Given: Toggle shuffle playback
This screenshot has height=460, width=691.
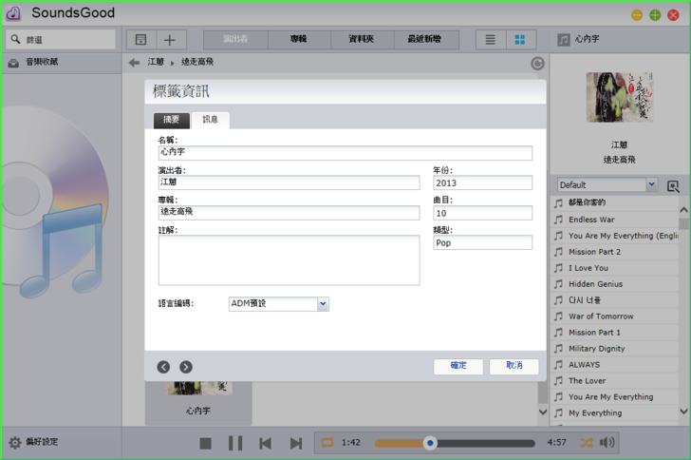Looking at the screenshot, I should pyautogui.click(x=587, y=443).
